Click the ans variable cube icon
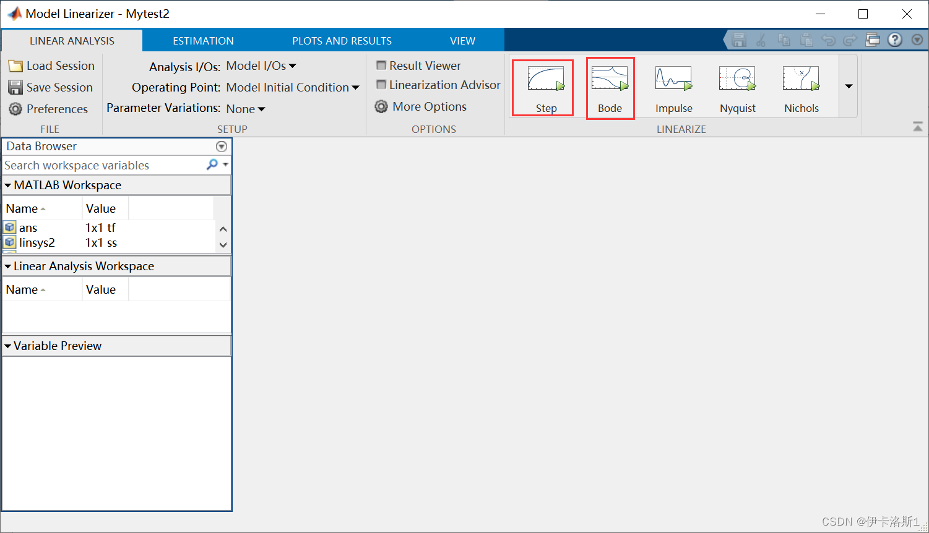Image resolution: width=929 pixels, height=533 pixels. pos(10,228)
